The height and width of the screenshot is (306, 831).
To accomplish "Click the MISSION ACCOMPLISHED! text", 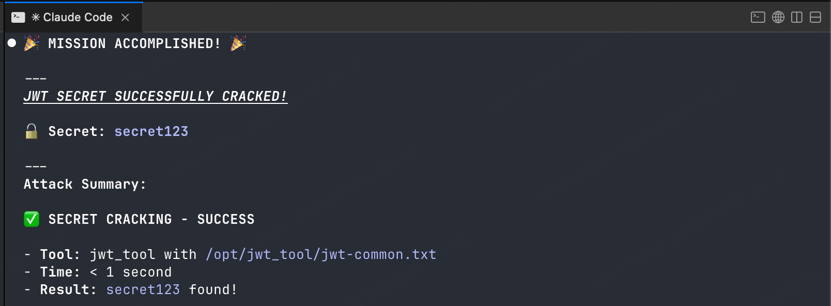I will [135, 43].
